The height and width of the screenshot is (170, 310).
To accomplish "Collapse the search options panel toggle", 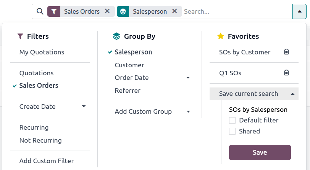I will (299, 11).
